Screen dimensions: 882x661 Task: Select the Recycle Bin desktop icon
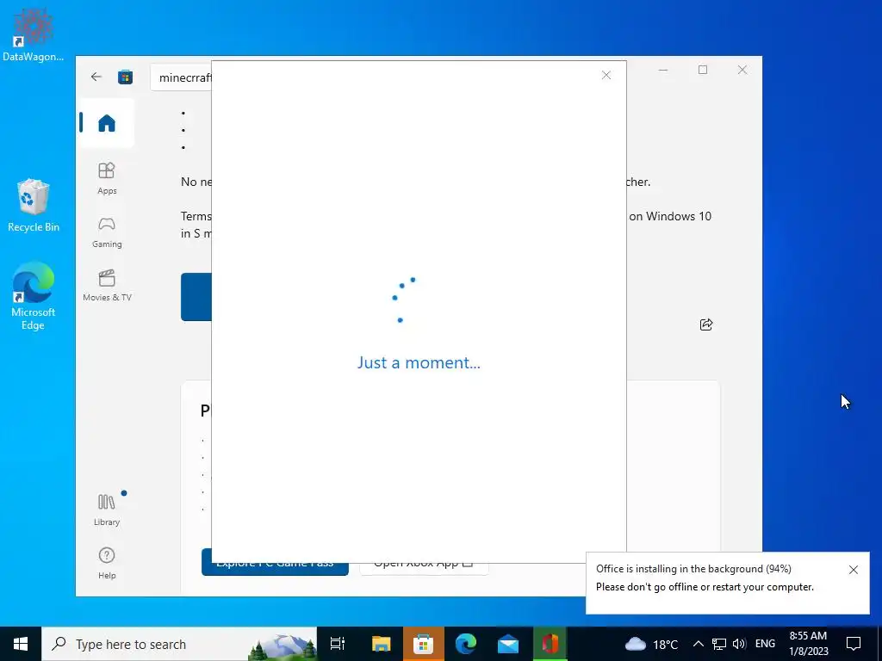34,205
